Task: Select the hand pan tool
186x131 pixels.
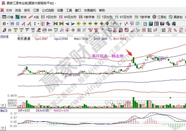Action: pos(115,24)
